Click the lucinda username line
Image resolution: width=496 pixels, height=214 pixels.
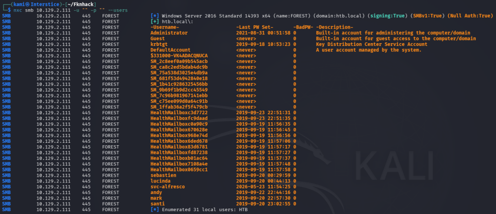(x=160, y=181)
